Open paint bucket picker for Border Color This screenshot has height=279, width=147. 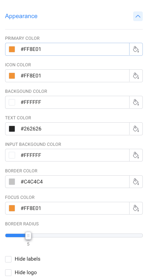pyautogui.click(x=136, y=182)
